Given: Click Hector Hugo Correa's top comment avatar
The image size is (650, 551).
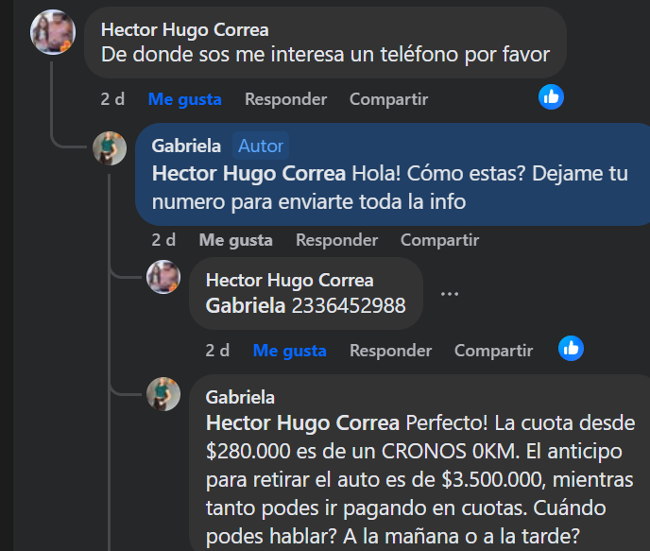Looking at the screenshot, I should point(53,33).
